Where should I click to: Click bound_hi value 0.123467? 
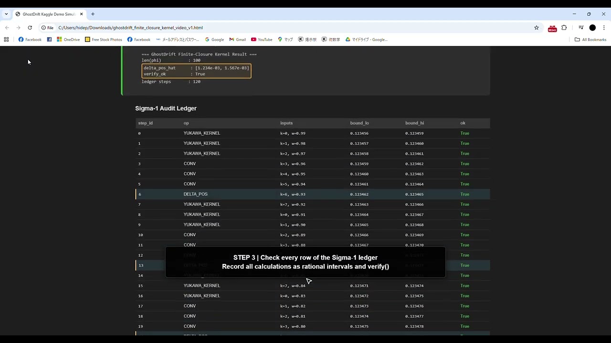pyautogui.click(x=414, y=215)
